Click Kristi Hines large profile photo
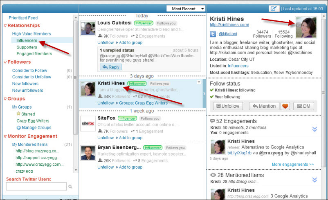 point(306,27)
